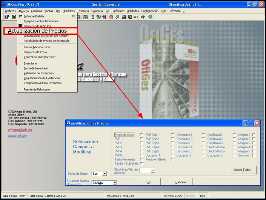
Task: Click the Modificación de Precios window title icon
Action: pyautogui.click(x=68, y=123)
